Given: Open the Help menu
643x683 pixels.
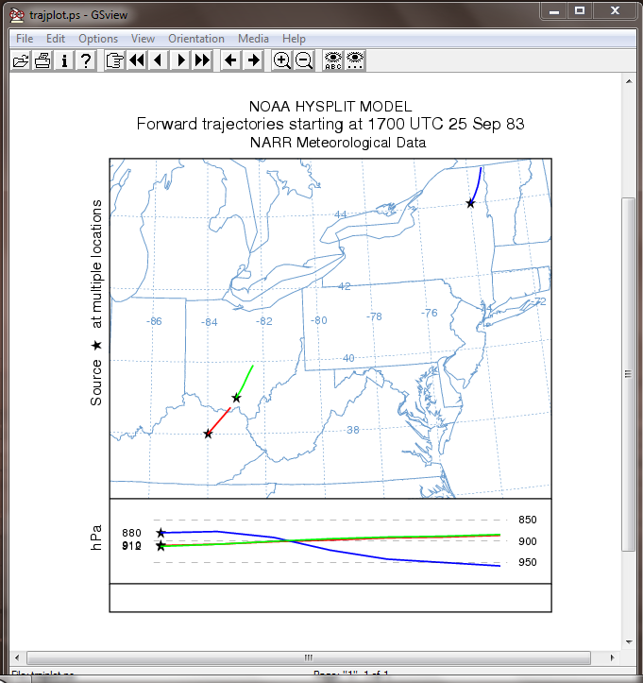Looking at the screenshot, I should 294,39.
